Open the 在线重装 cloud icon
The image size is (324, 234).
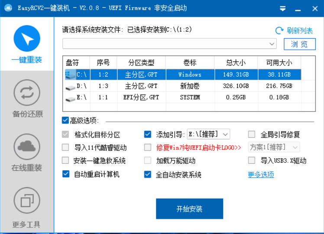click(27, 147)
